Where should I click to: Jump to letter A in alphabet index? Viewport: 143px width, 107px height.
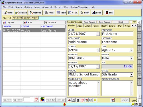pos(139,26)
